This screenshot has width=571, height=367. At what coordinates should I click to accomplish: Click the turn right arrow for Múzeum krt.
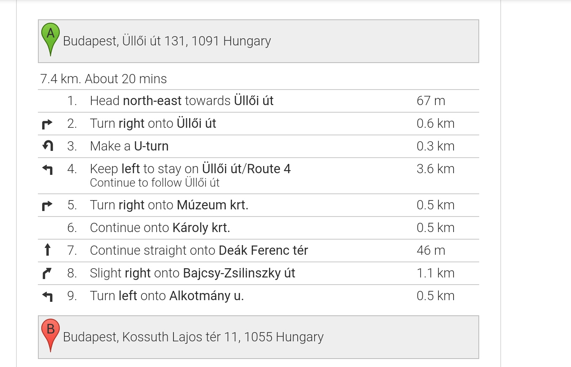tap(48, 205)
